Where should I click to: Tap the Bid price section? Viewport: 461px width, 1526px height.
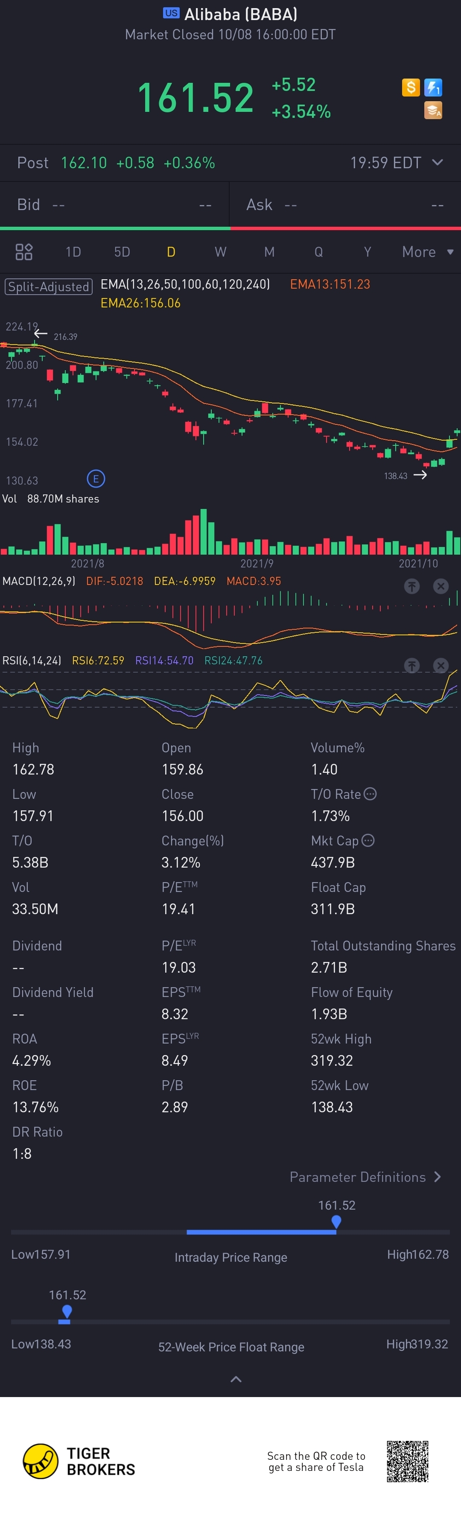pyautogui.click(x=114, y=205)
